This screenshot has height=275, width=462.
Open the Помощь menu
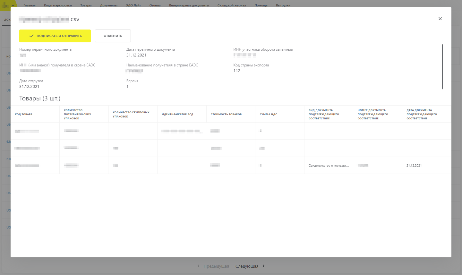point(261,5)
